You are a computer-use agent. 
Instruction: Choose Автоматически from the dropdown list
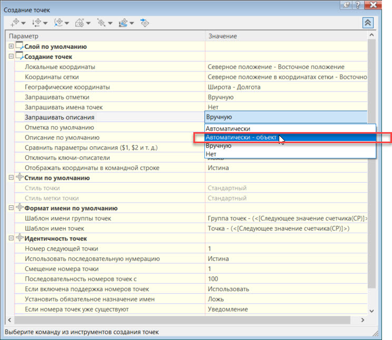pos(290,128)
